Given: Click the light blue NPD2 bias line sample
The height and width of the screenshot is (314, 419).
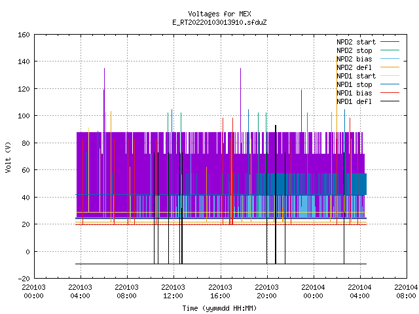Looking at the screenshot, I should pos(390,59).
